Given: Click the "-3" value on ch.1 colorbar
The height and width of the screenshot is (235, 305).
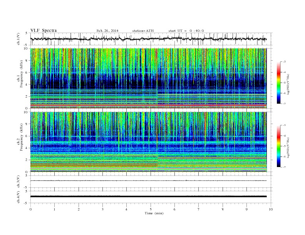Looking at the screenshot, I should point(284,62).
